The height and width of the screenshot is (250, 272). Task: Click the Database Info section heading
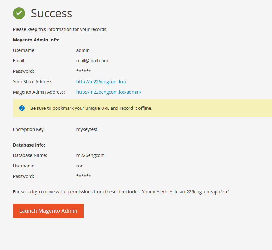[29, 145]
